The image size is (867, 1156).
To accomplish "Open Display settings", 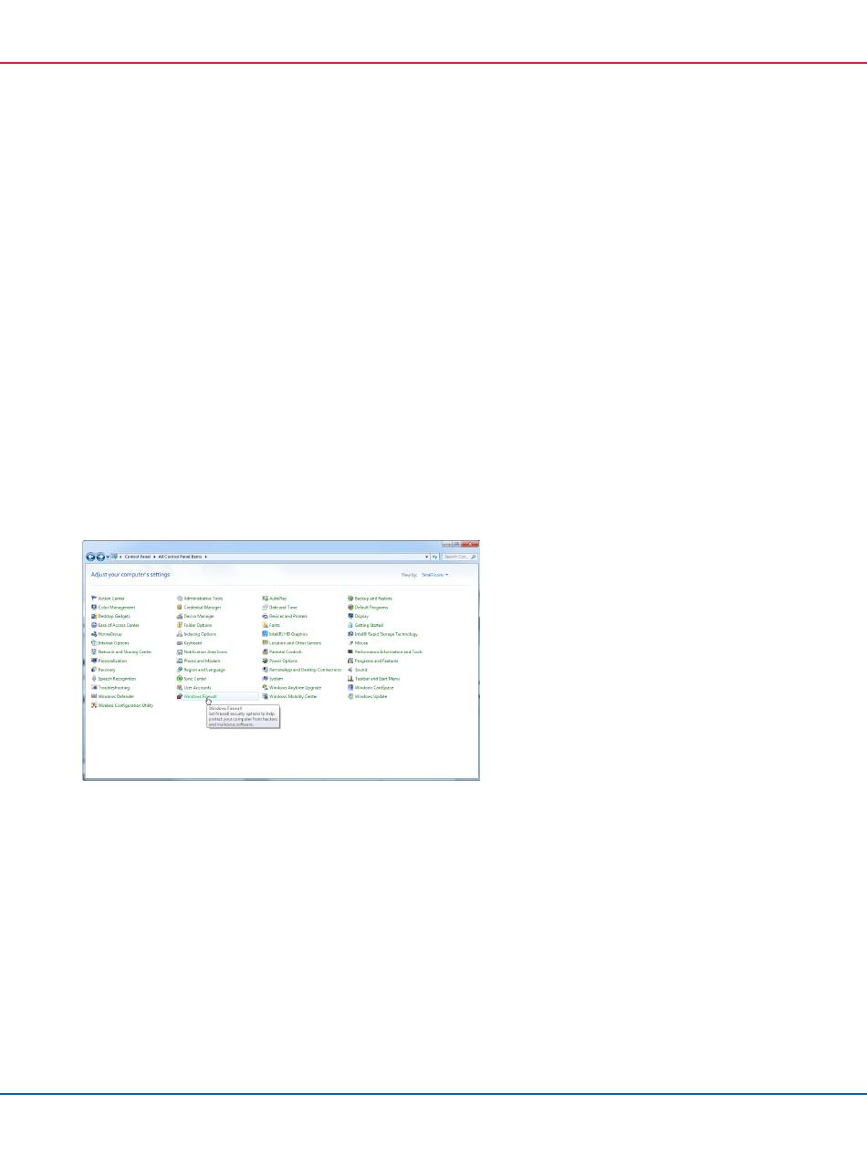I will tap(358, 616).
